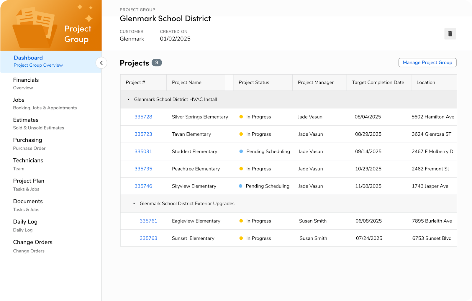Click the Project # column header
Viewport: 472px width, 301px height.
click(x=143, y=83)
